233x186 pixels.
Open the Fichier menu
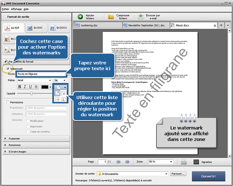pos(5,9)
